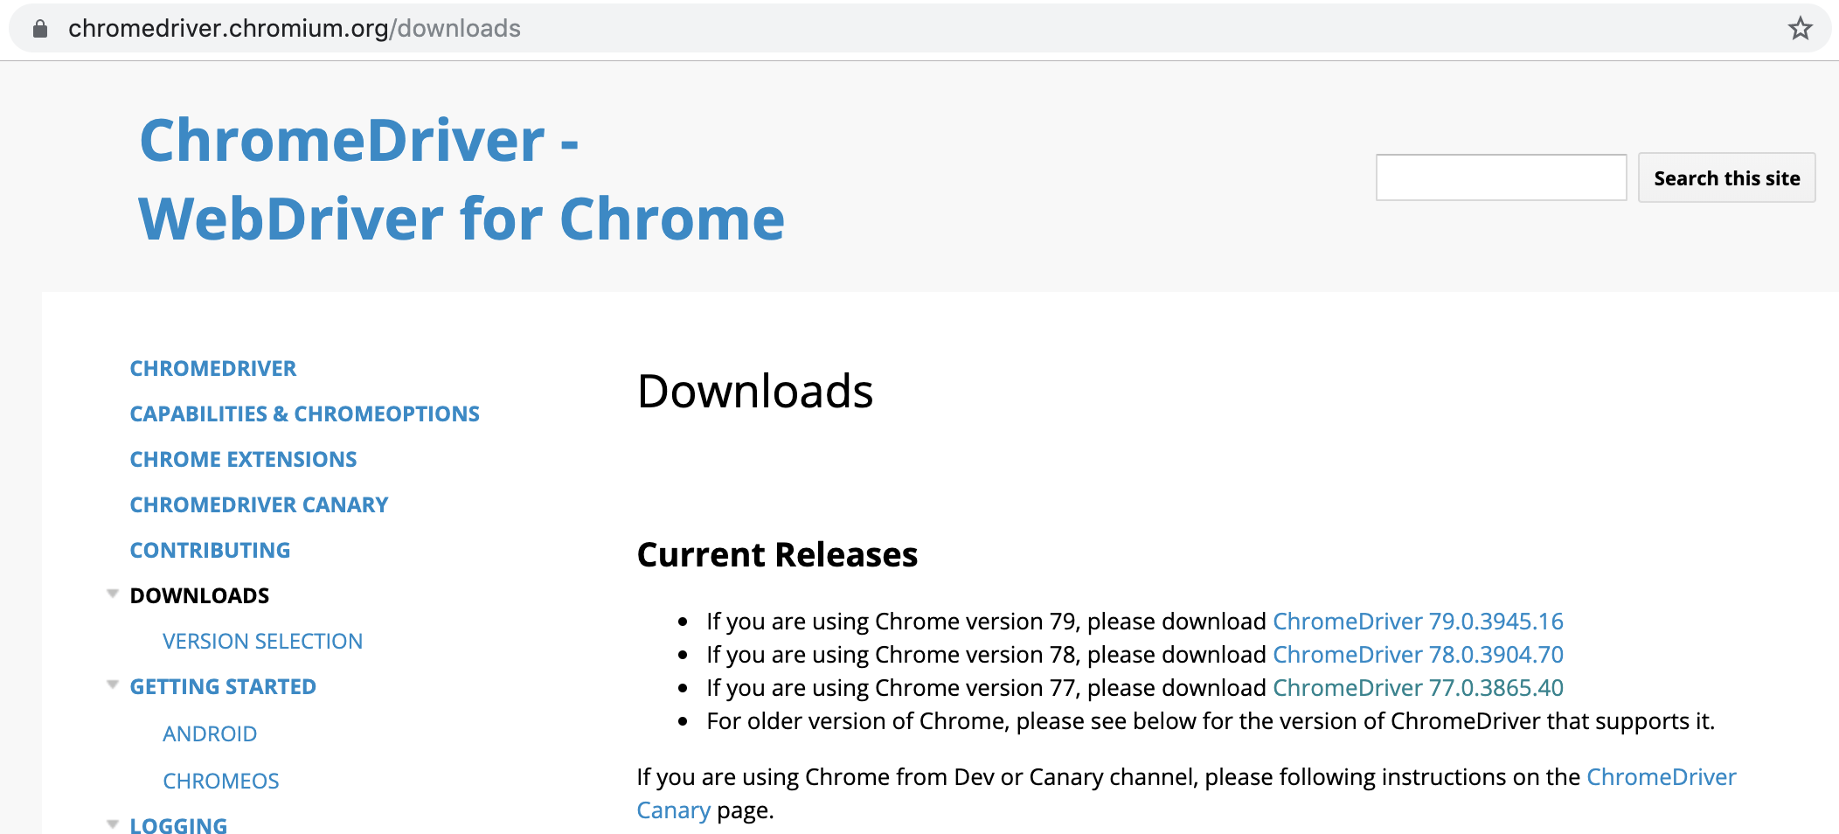
Task: Open the CHROMEDRIVER sidebar link
Action: (x=213, y=368)
